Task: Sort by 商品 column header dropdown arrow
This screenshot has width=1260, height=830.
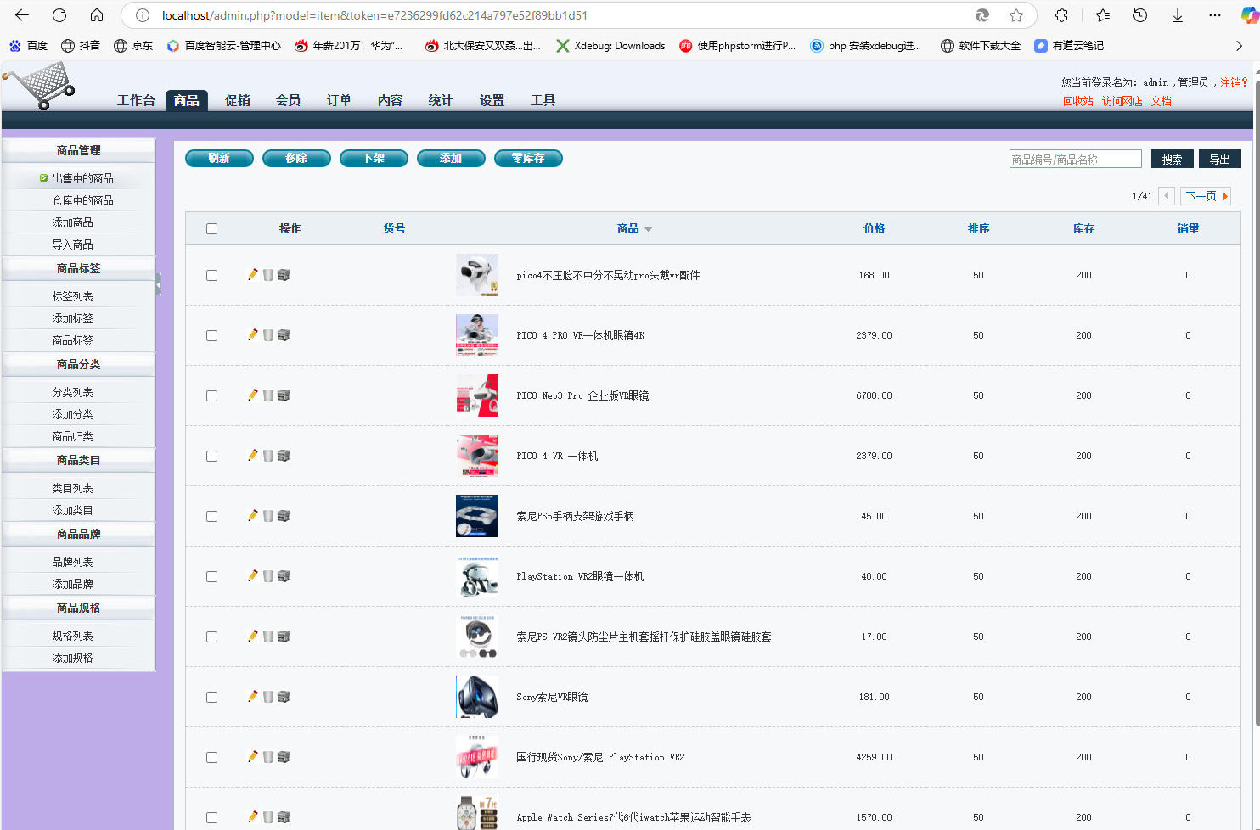Action: tap(648, 229)
